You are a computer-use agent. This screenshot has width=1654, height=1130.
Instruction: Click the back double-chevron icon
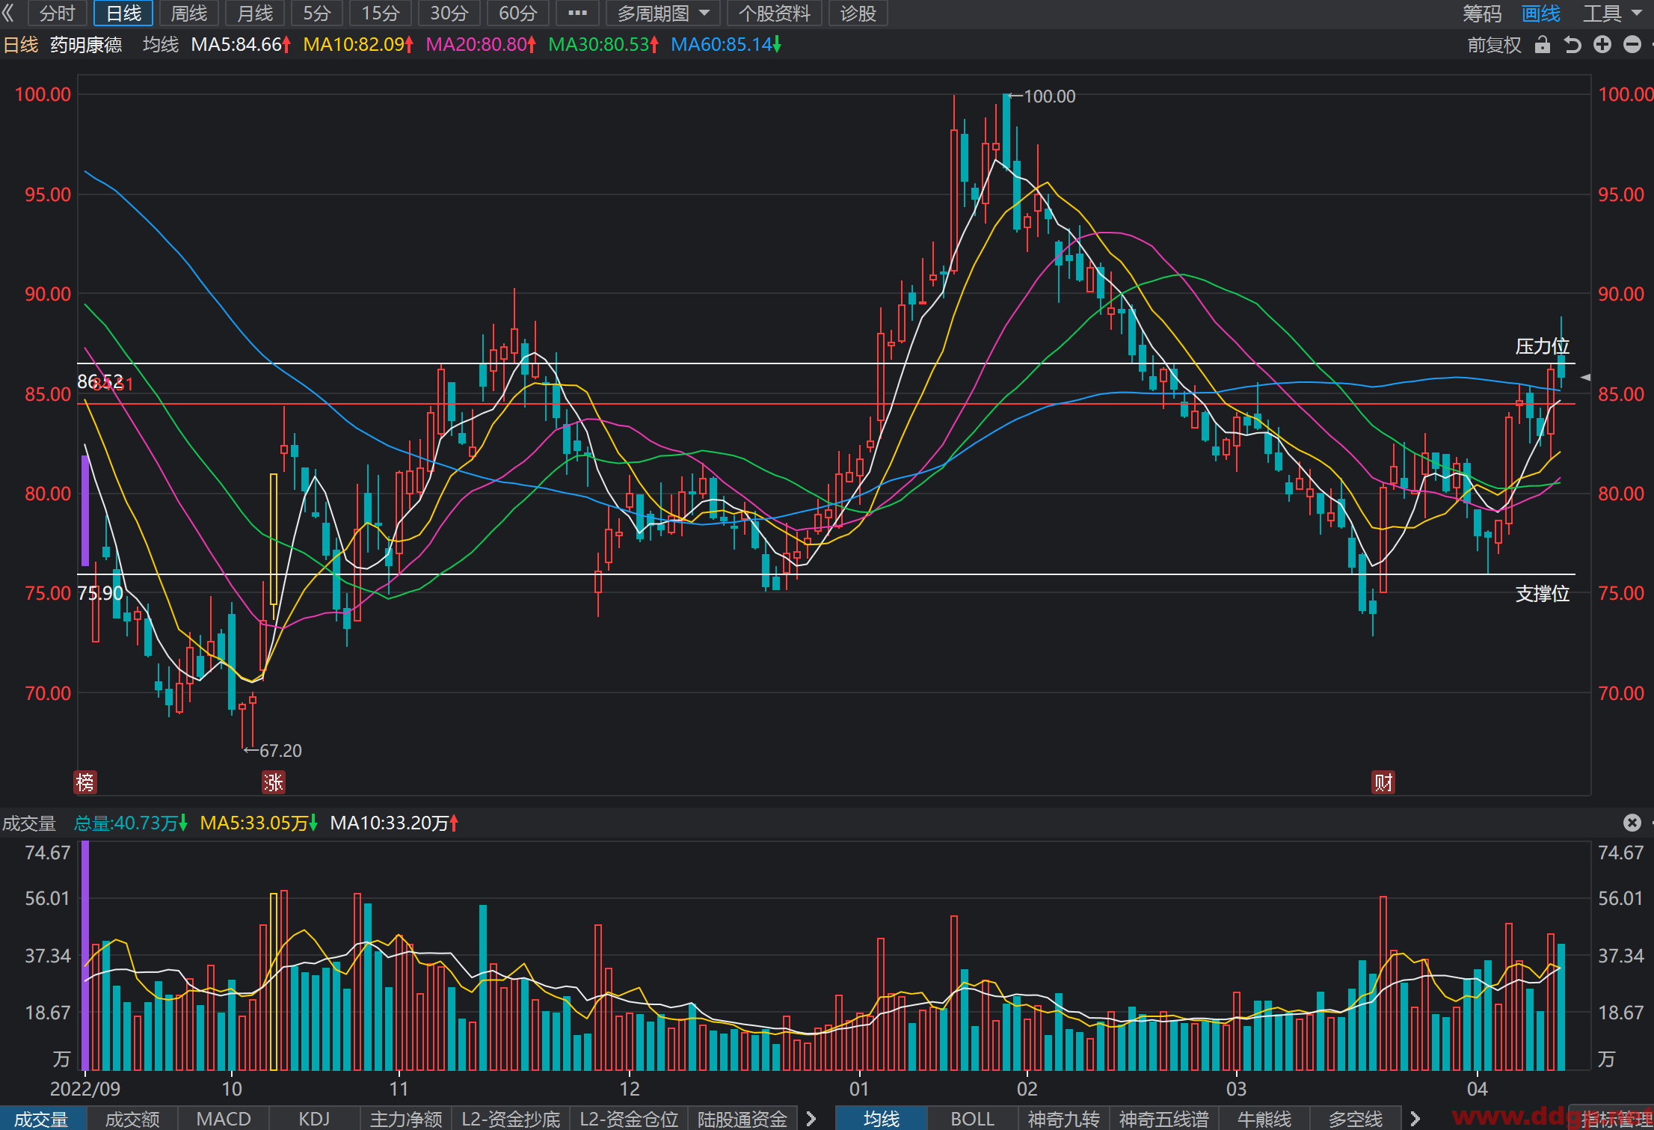(x=8, y=13)
